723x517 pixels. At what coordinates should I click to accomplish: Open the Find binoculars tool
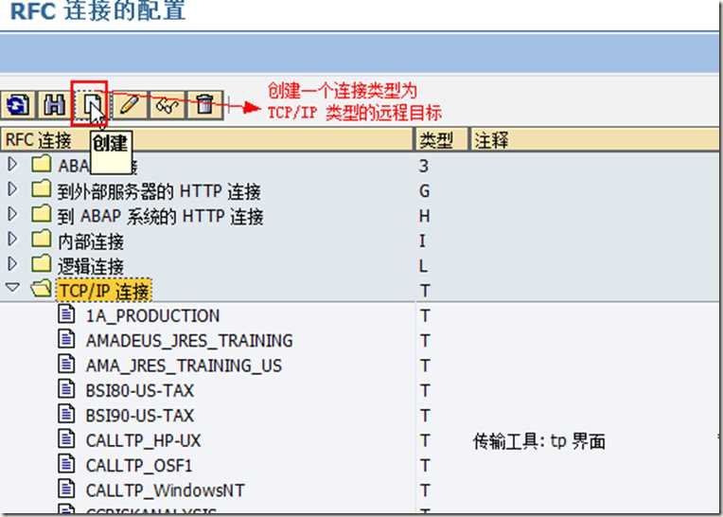[x=54, y=105]
